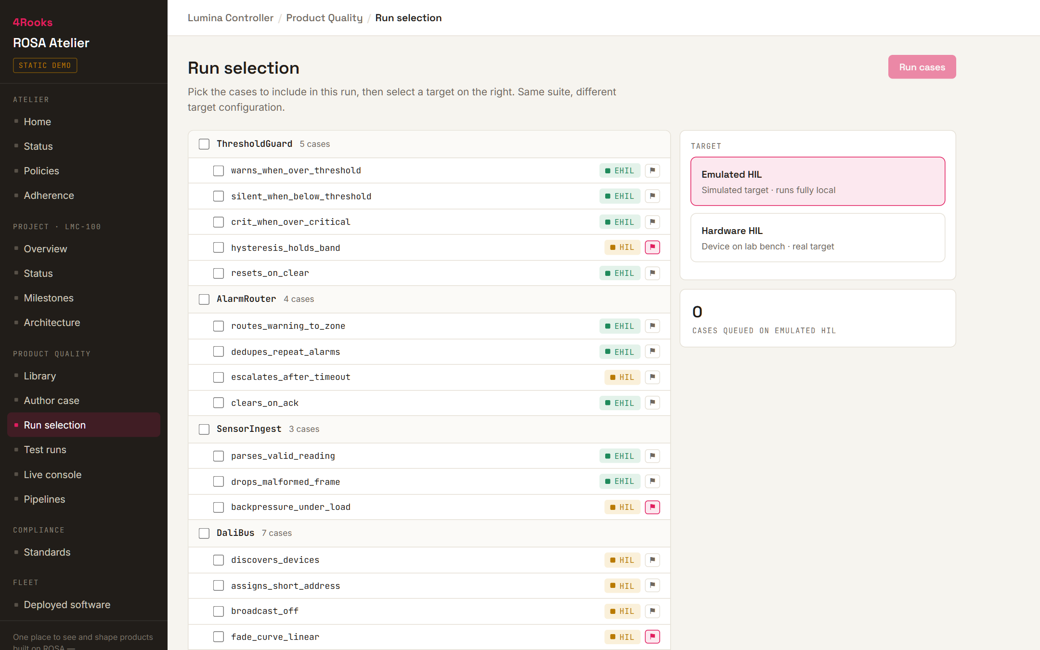Check the warns_when_over_threshold case
This screenshot has height=650, width=1040.
point(219,170)
